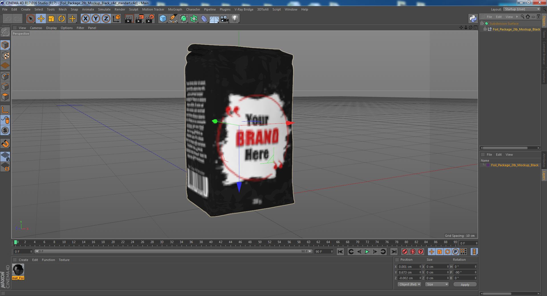Switch to Polygons mode
Viewport: 547px width, 296px height.
(5, 97)
